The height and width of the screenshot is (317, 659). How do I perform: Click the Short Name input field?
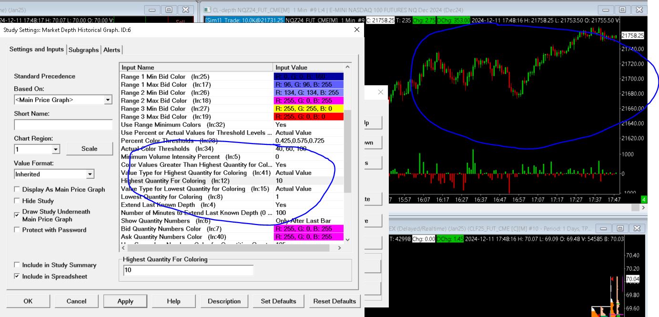click(63, 125)
